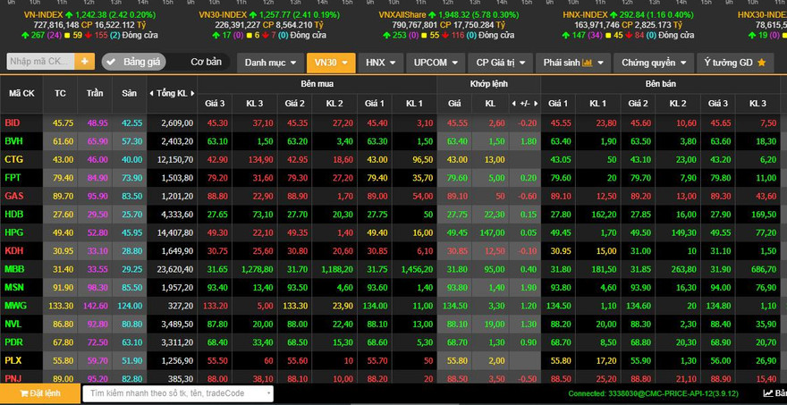Click right arrow next to +/- column header
Screen dimensions: 787x405
pyautogui.click(x=537, y=103)
